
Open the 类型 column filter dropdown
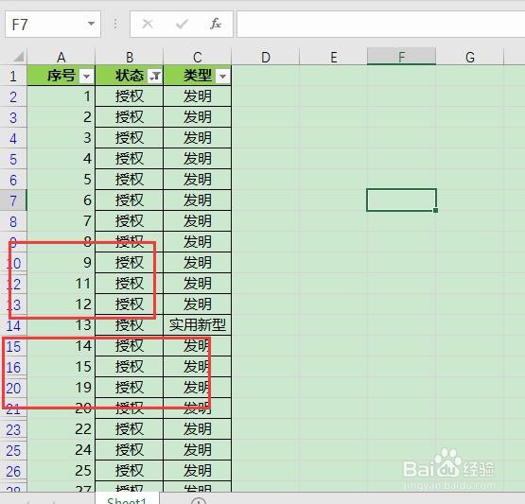[x=222, y=77]
